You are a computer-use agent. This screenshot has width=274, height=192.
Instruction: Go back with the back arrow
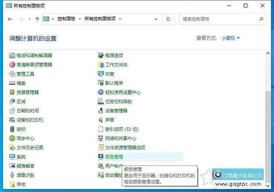coord(10,19)
